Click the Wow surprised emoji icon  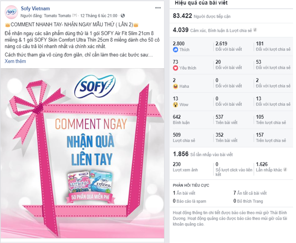point(175,105)
